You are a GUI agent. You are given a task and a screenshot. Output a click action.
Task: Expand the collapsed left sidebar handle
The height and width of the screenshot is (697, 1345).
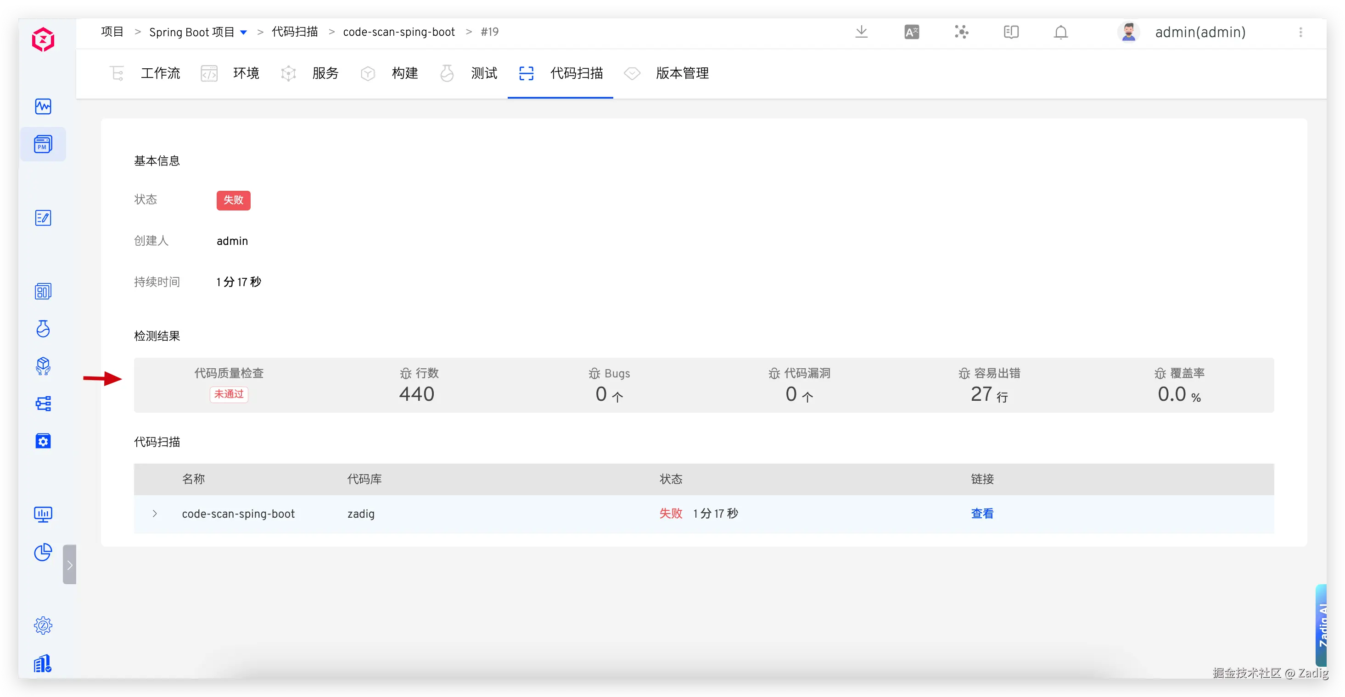coord(69,564)
